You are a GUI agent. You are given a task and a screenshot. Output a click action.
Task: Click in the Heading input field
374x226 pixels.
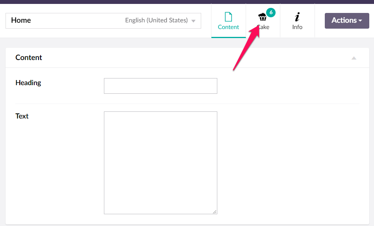[161, 86]
